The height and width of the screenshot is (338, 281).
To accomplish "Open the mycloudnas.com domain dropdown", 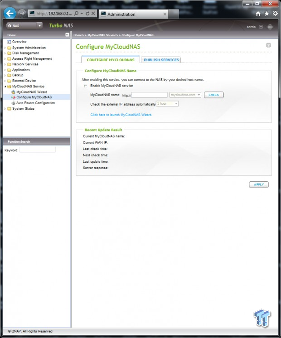I will [x=185, y=95].
